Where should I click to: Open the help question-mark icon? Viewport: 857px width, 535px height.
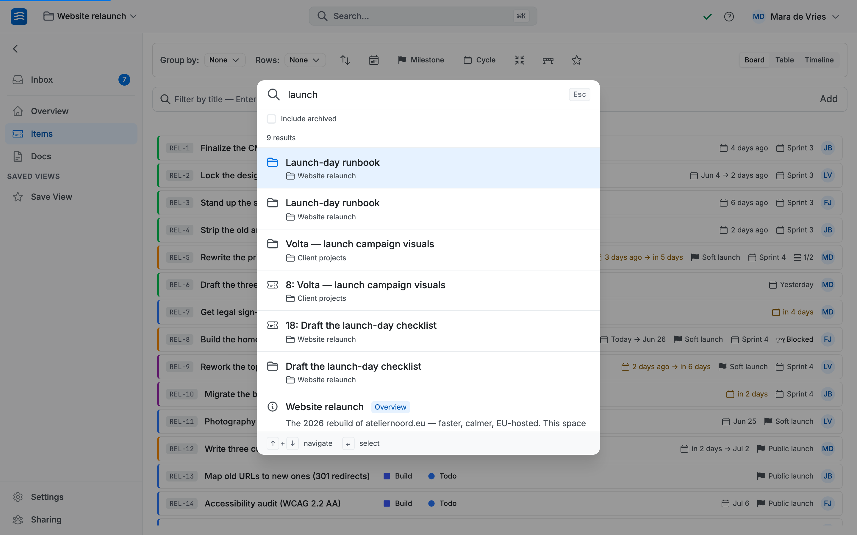point(729,17)
